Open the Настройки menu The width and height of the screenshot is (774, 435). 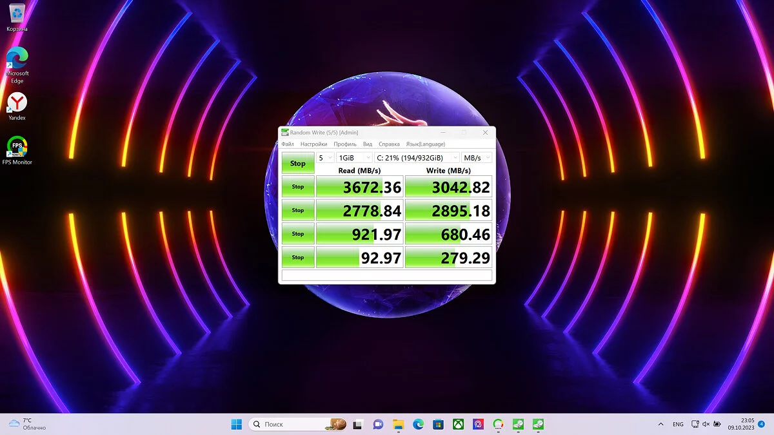[x=313, y=144]
